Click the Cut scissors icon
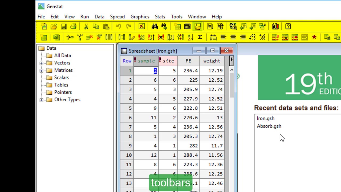 pos(86,26)
